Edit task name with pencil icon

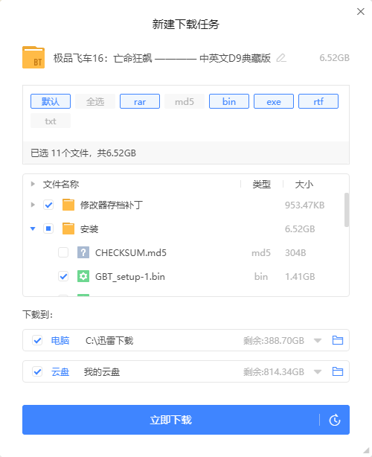(x=281, y=58)
